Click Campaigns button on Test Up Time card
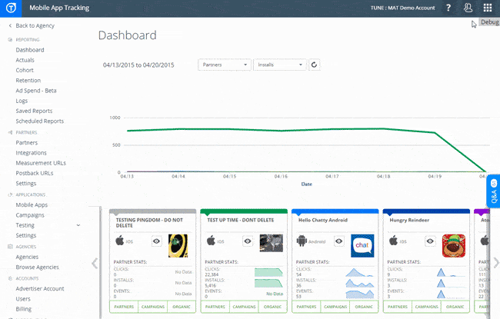Viewport: 500px width, 319px height. tap(242, 307)
